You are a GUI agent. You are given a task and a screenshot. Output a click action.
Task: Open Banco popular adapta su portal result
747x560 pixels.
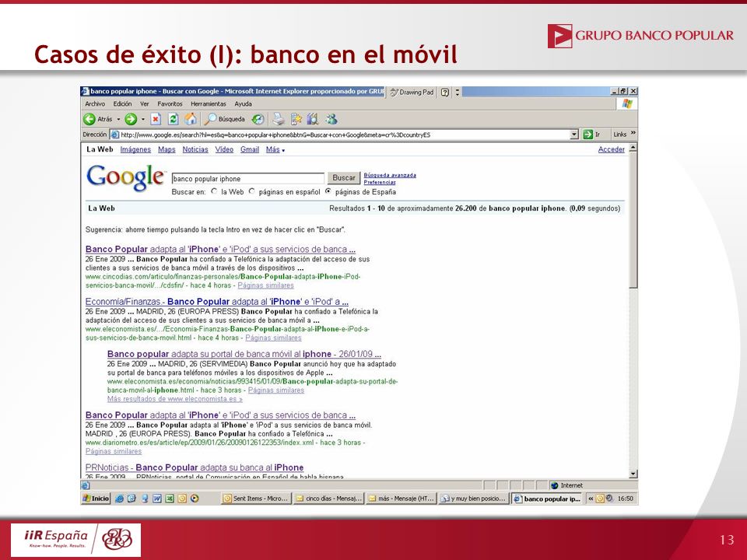point(244,354)
